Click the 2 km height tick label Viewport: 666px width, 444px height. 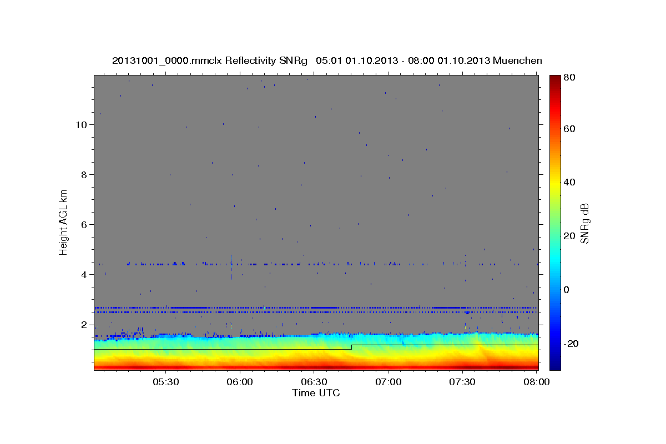click(x=84, y=325)
